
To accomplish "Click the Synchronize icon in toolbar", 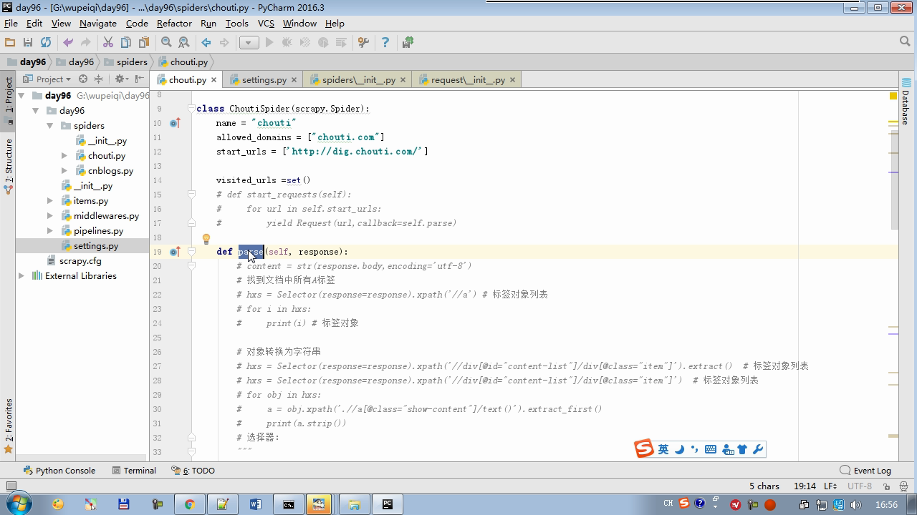I will pyautogui.click(x=46, y=43).
